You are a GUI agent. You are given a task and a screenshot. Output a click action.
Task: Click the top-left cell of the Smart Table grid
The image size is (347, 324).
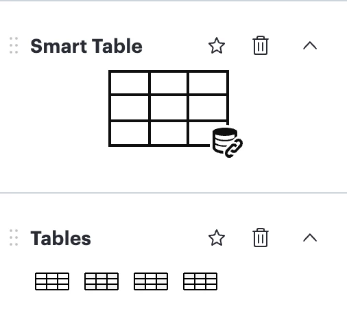coord(130,83)
